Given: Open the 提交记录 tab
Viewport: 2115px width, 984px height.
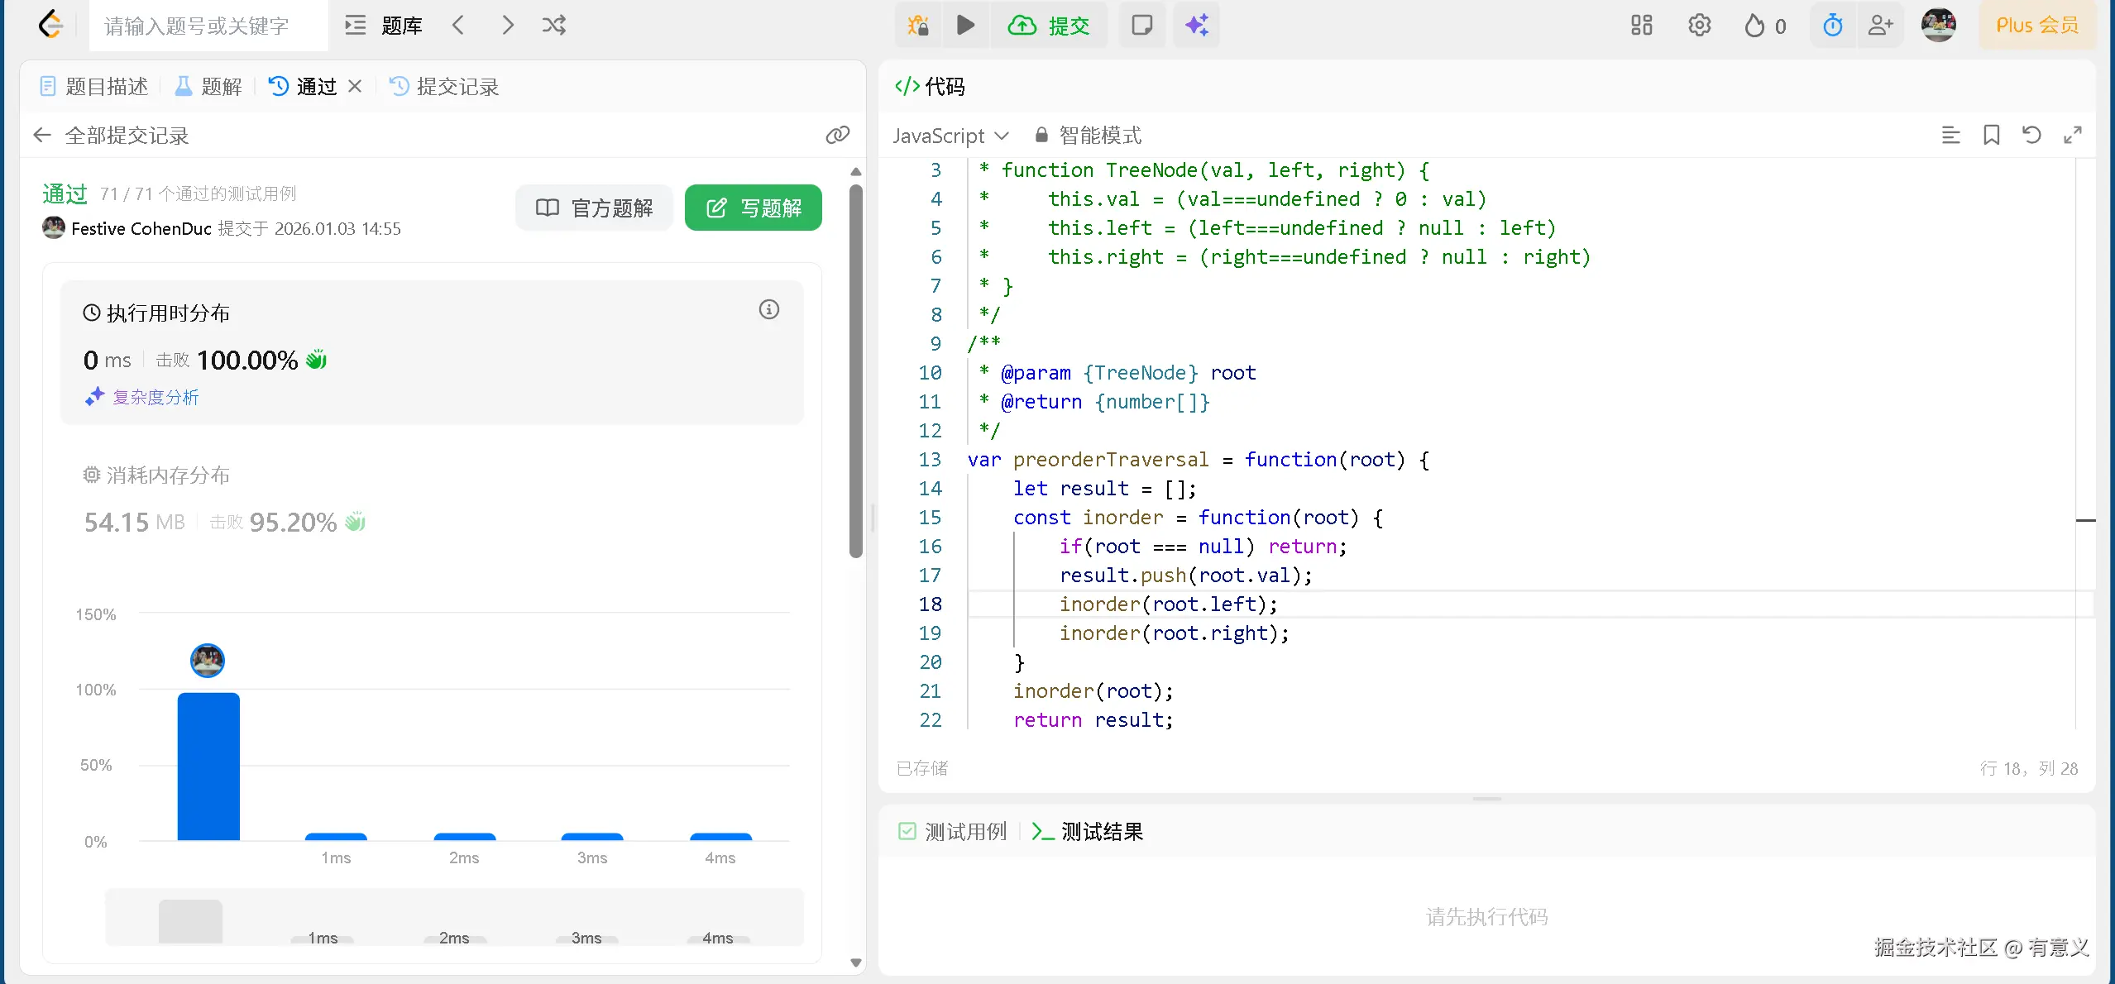Looking at the screenshot, I should (444, 86).
